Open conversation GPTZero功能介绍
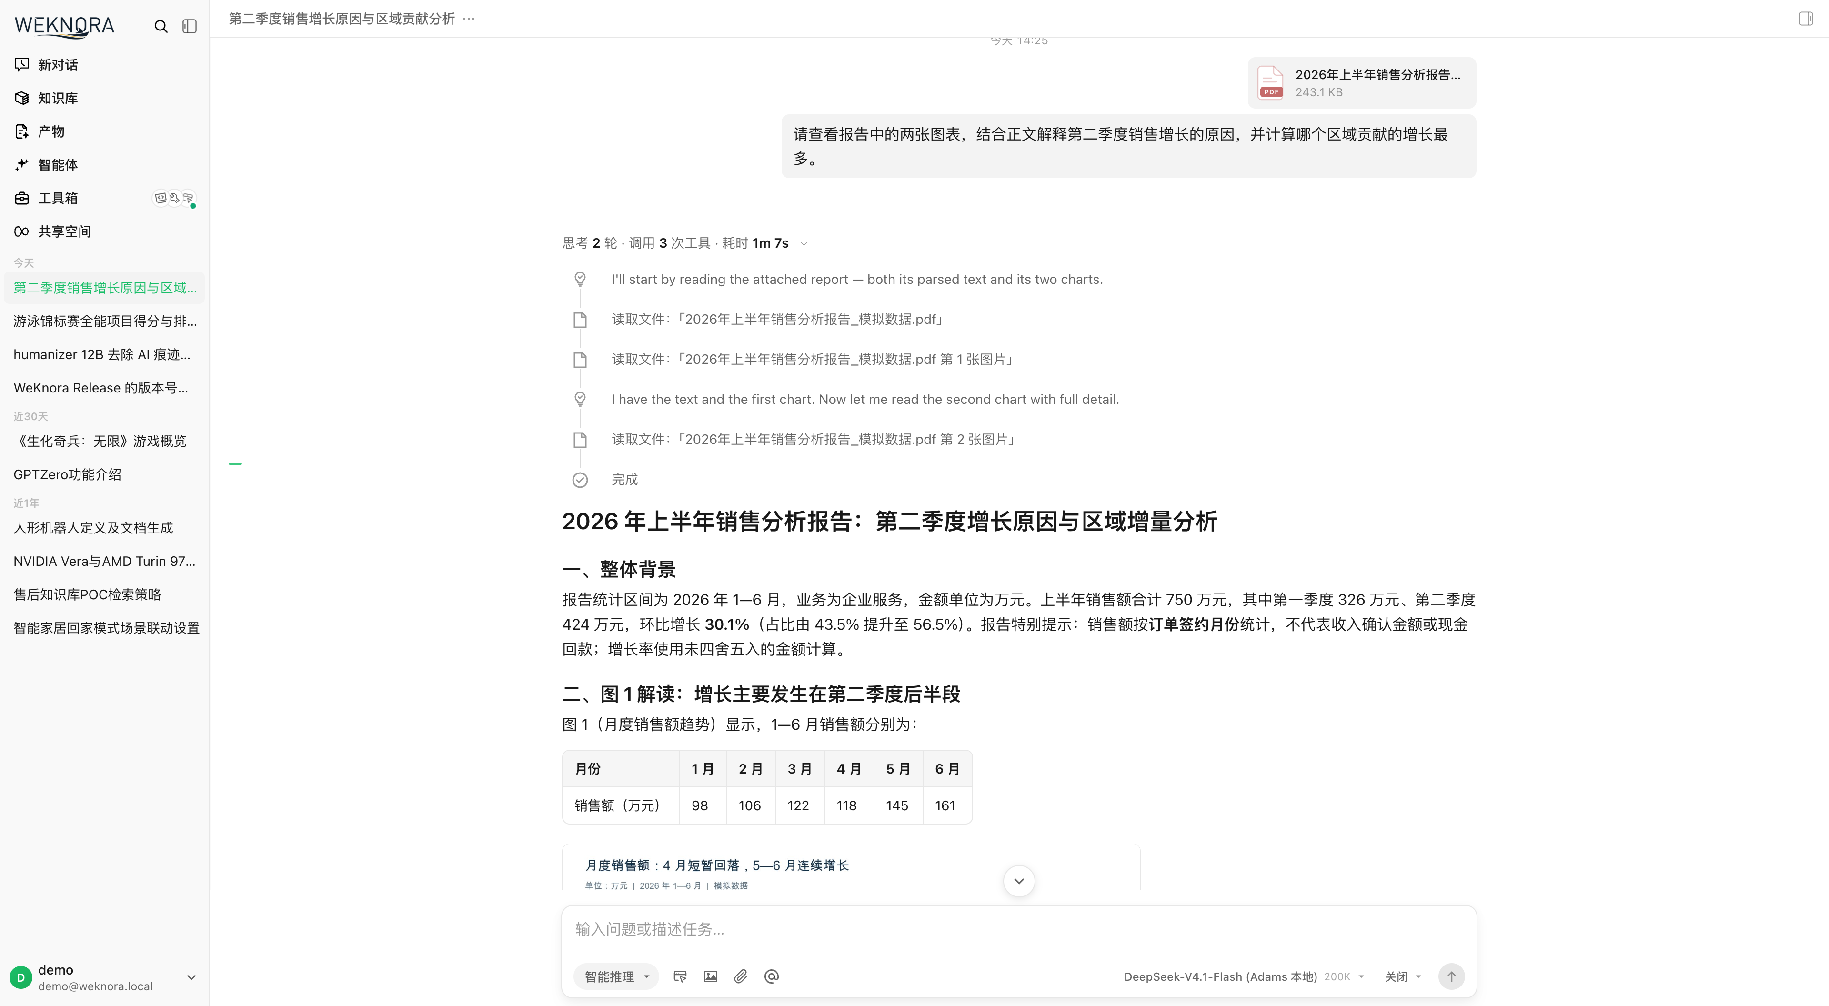 (104, 474)
